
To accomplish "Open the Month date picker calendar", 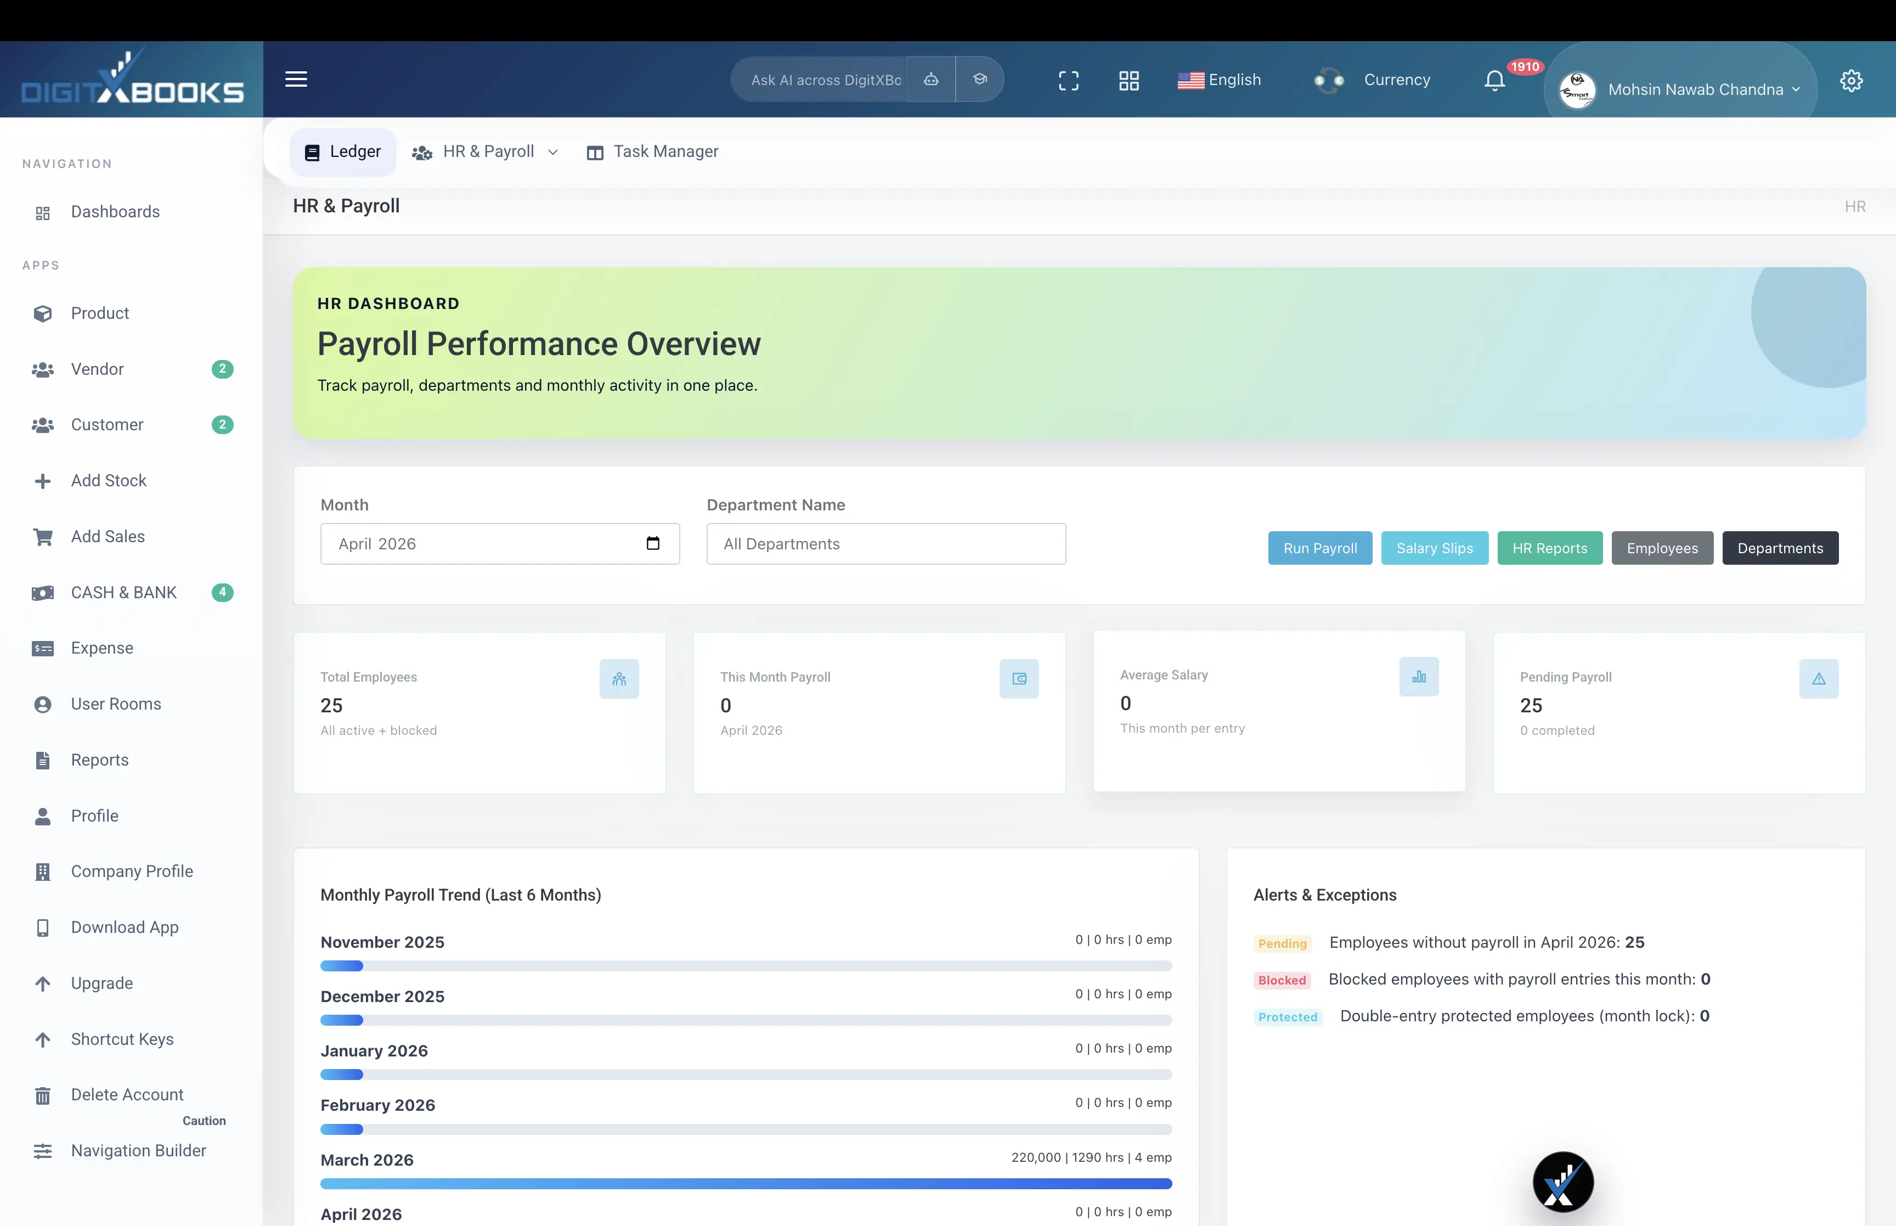I will tap(652, 544).
